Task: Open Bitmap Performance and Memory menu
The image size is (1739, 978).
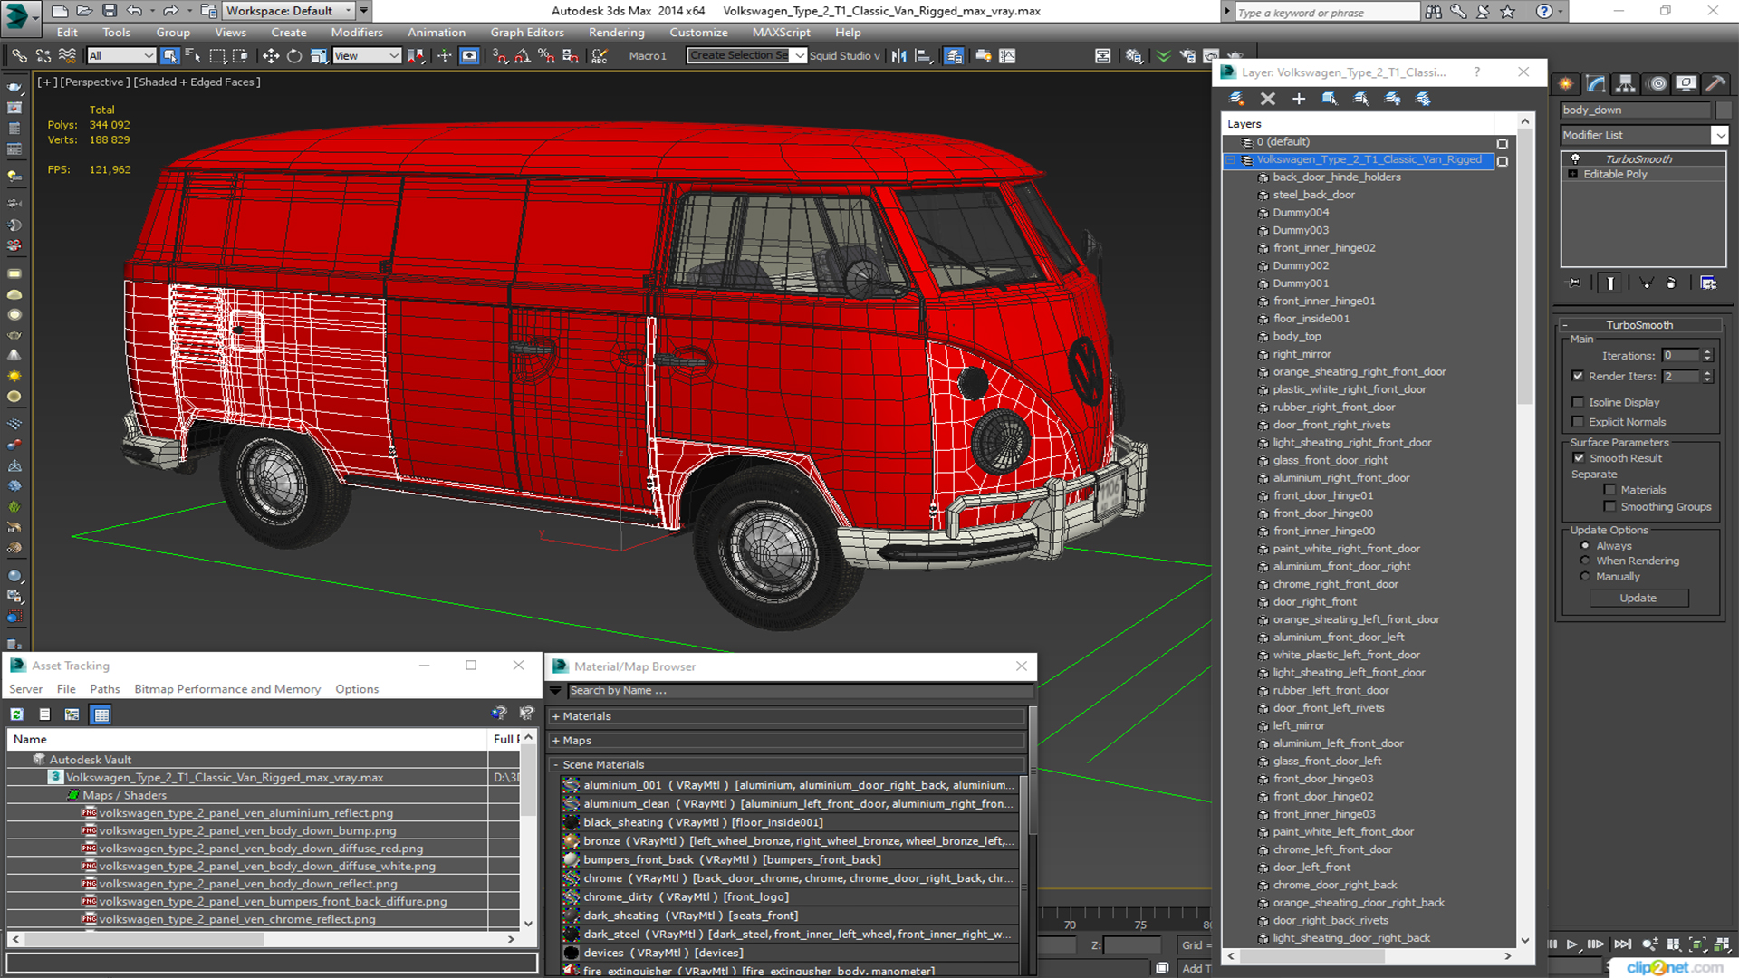Action: click(x=227, y=689)
